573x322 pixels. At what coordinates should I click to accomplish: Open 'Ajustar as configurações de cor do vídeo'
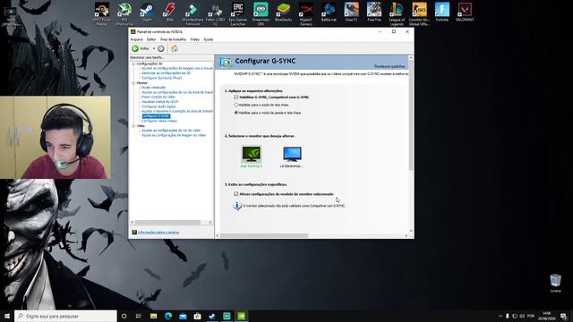(171, 131)
